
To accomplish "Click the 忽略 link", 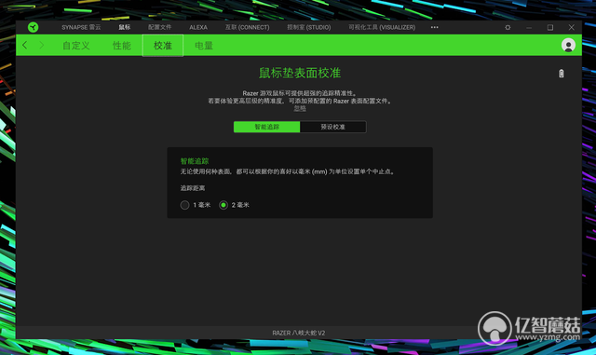I will [300, 108].
